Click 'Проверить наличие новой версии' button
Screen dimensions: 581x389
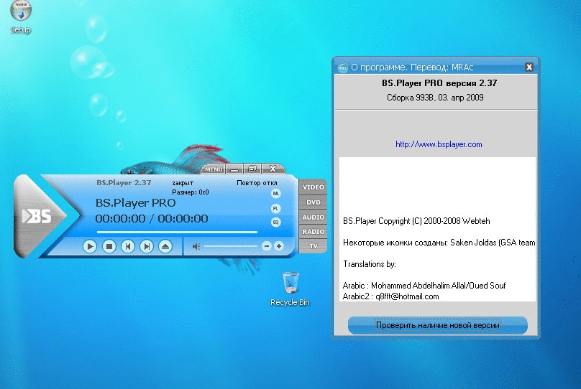[x=438, y=325]
